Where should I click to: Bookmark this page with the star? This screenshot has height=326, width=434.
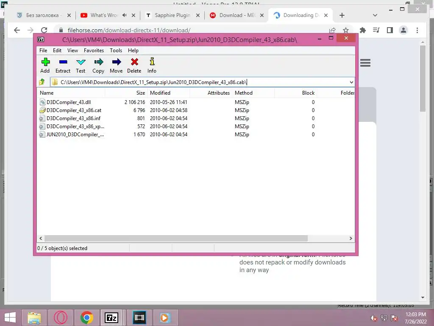pos(346,30)
